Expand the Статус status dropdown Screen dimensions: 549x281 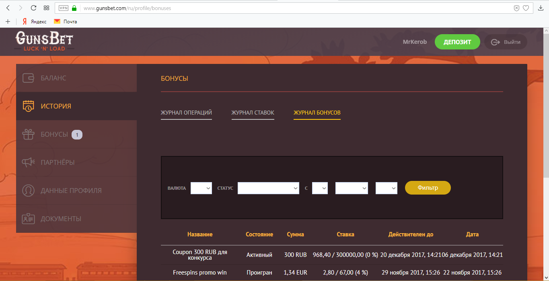pyautogui.click(x=268, y=188)
